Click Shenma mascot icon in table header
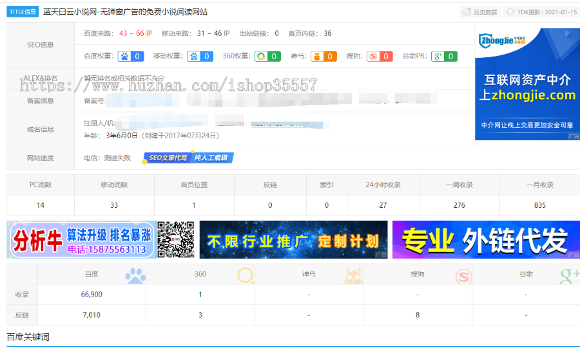The height and width of the screenshot is (348, 580). [353, 276]
